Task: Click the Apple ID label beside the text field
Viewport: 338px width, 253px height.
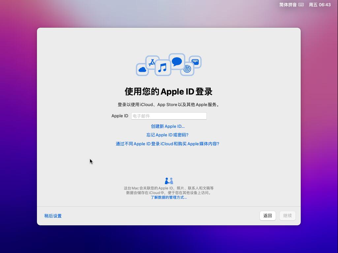Action: [119, 116]
